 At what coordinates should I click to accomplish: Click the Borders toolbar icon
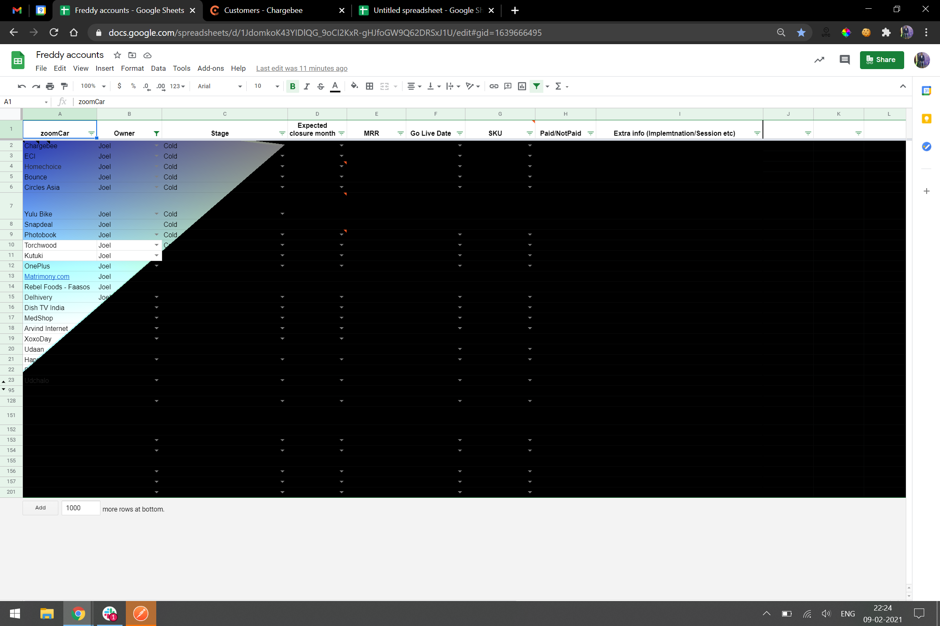pyautogui.click(x=369, y=86)
